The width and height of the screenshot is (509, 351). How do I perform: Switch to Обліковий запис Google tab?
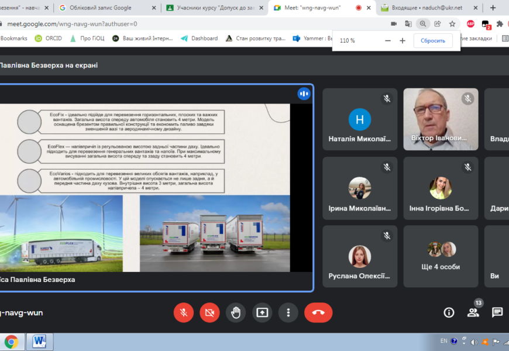[103, 8]
